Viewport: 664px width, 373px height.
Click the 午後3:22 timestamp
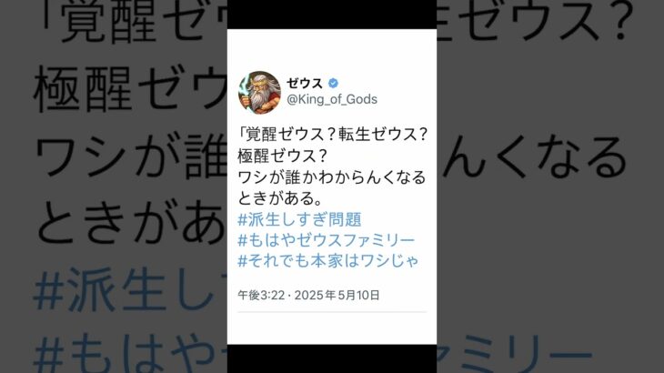[261, 295]
